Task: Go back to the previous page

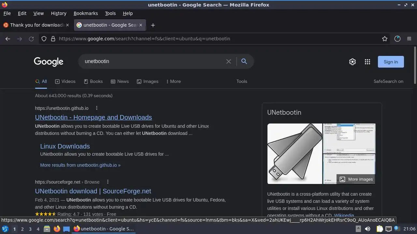Action: pyautogui.click(x=8, y=39)
